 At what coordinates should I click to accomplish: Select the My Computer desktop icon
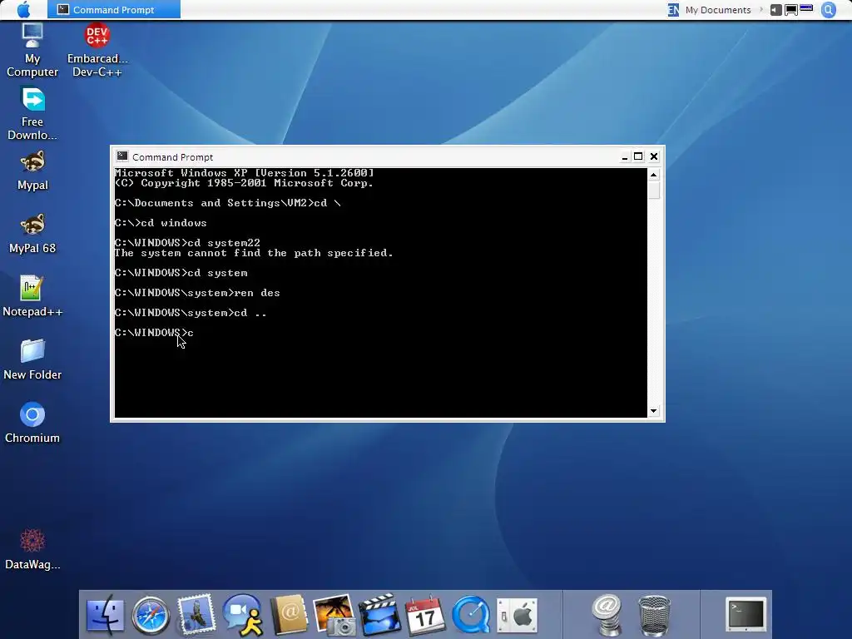tap(32, 51)
